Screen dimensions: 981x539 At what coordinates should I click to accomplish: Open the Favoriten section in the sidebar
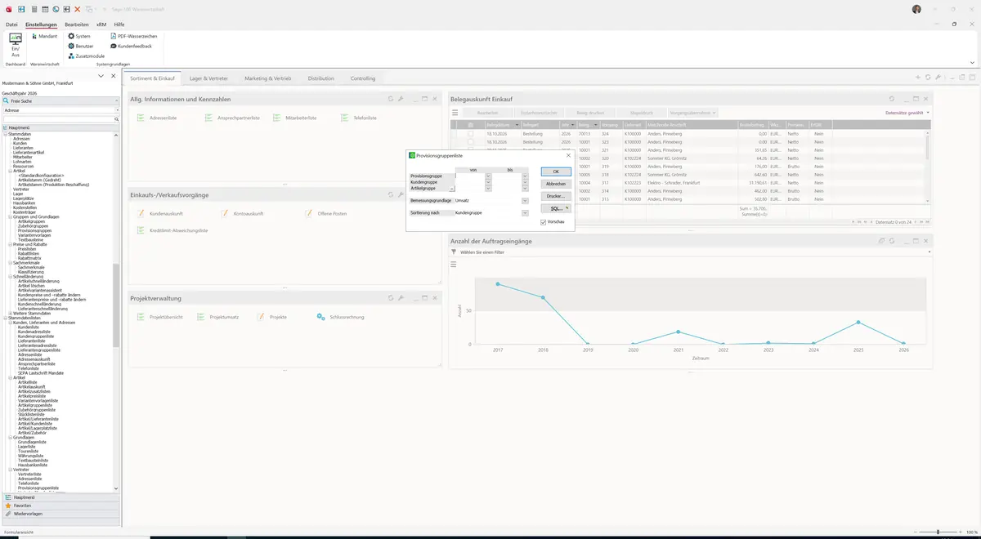pyautogui.click(x=60, y=506)
